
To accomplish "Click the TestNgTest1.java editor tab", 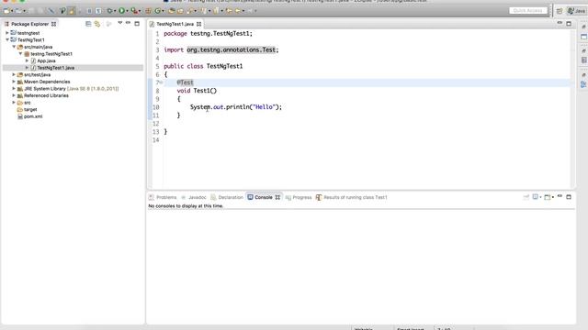I will (175, 24).
